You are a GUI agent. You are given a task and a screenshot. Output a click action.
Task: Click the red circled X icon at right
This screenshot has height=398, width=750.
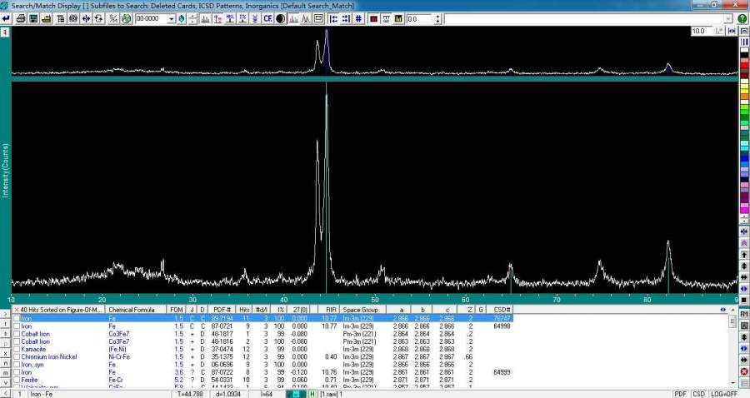(743, 371)
